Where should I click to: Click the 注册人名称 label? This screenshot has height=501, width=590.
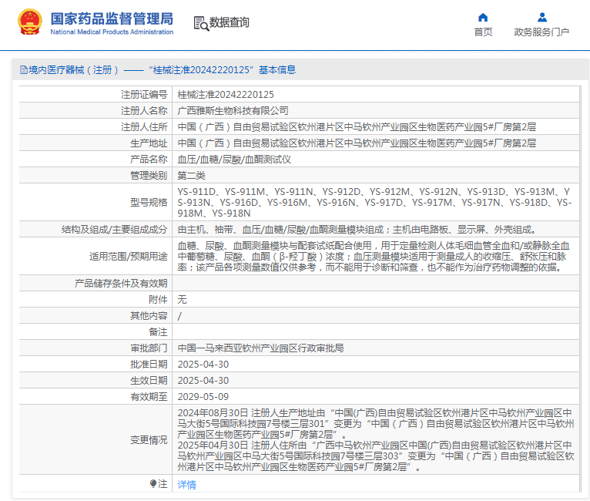[144, 111]
